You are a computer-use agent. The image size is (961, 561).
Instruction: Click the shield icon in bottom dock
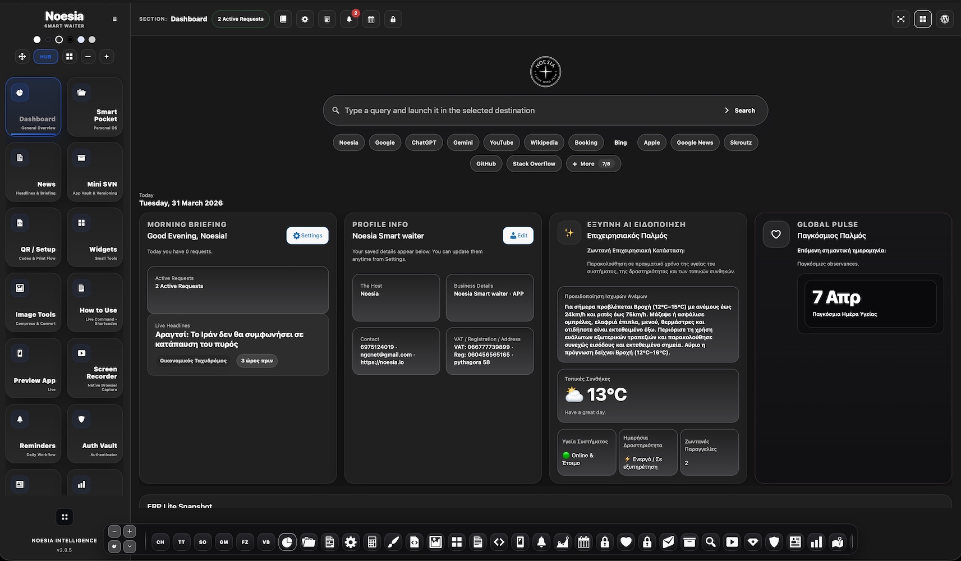tap(774, 542)
